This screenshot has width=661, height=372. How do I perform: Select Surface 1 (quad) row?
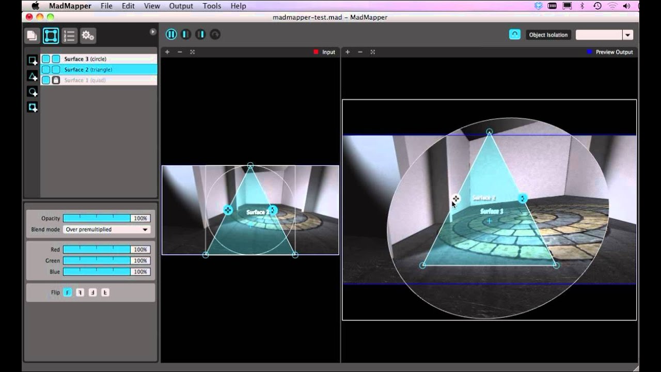pyautogui.click(x=99, y=80)
